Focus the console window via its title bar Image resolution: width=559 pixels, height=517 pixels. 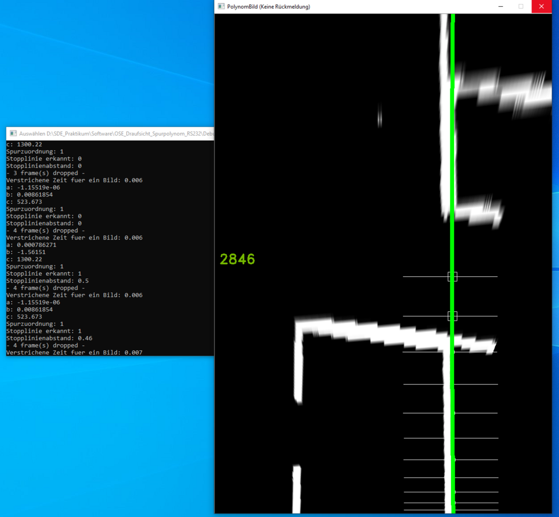pos(115,133)
